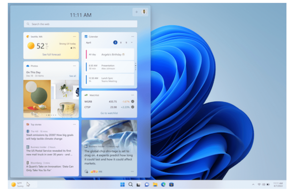291x194 pixels.
Task: Open the Lunch Sync Teams Meeting event
Action: [x=109, y=80]
